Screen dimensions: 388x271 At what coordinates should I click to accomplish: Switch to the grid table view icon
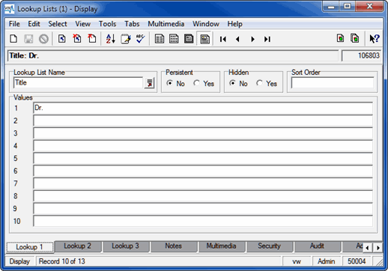tap(174, 39)
